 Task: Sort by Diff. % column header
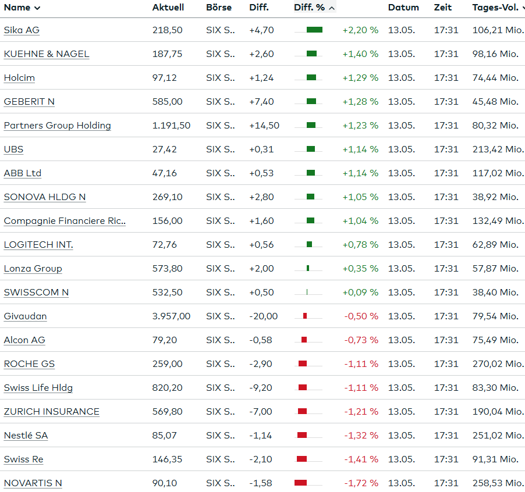pos(314,8)
